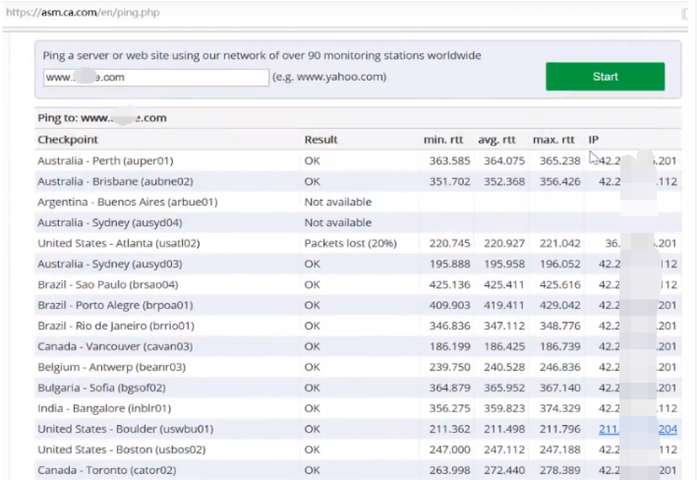
Task: Click Brazil - Sao Paulo (brsao04) checkpoint
Action: pos(107,284)
